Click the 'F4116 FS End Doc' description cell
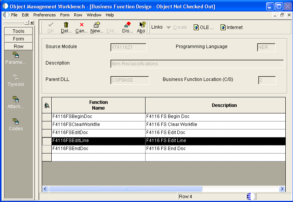Viewport: 293px width, 202px height. 215,149
